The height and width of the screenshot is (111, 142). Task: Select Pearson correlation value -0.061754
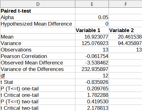pyautogui.click(x=92, y=56)
